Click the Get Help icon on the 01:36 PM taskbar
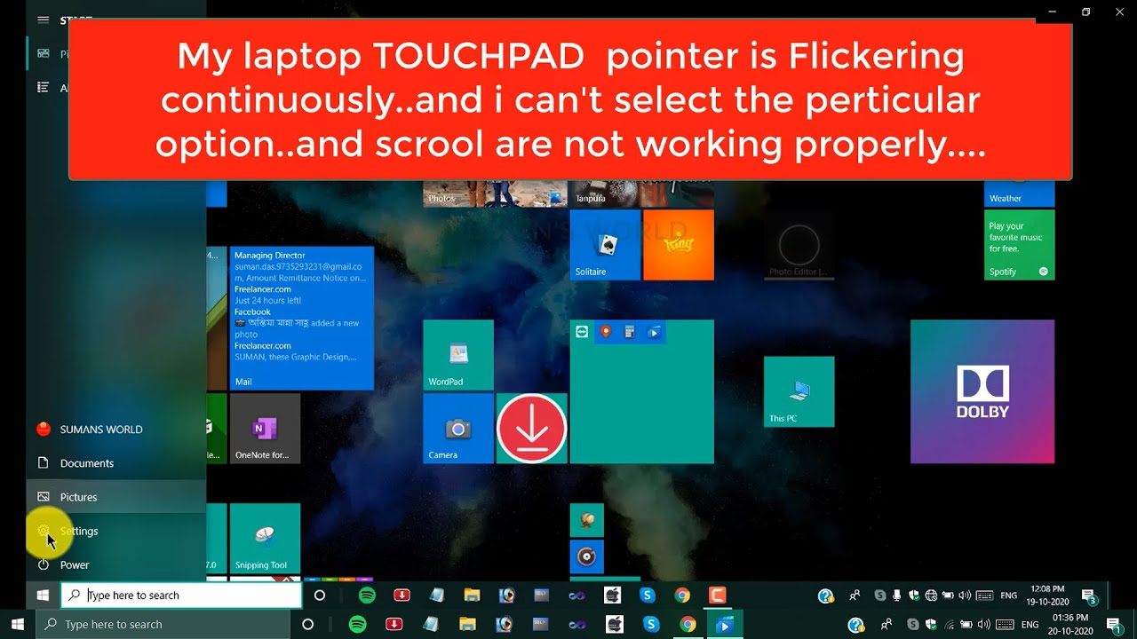This screenshot has height=639, width=1137. (855, 625)
